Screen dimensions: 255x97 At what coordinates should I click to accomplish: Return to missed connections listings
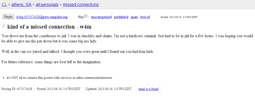coord(81,5)
